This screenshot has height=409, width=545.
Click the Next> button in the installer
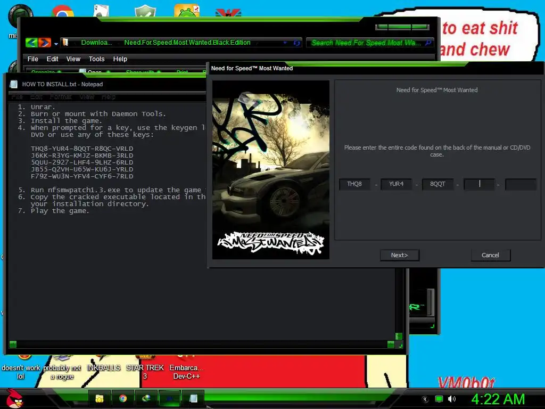399,255
